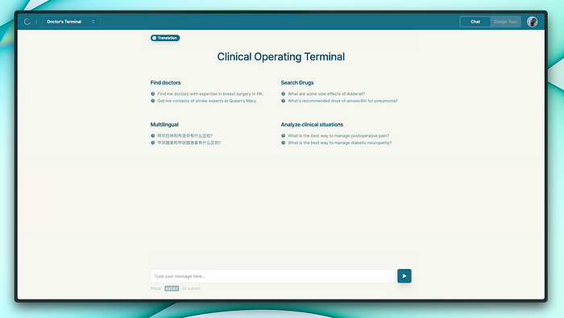Click the bullet icon beside breast surgery prompt
564x318 pixels.
pyautogui.click(x=153, y=93)
